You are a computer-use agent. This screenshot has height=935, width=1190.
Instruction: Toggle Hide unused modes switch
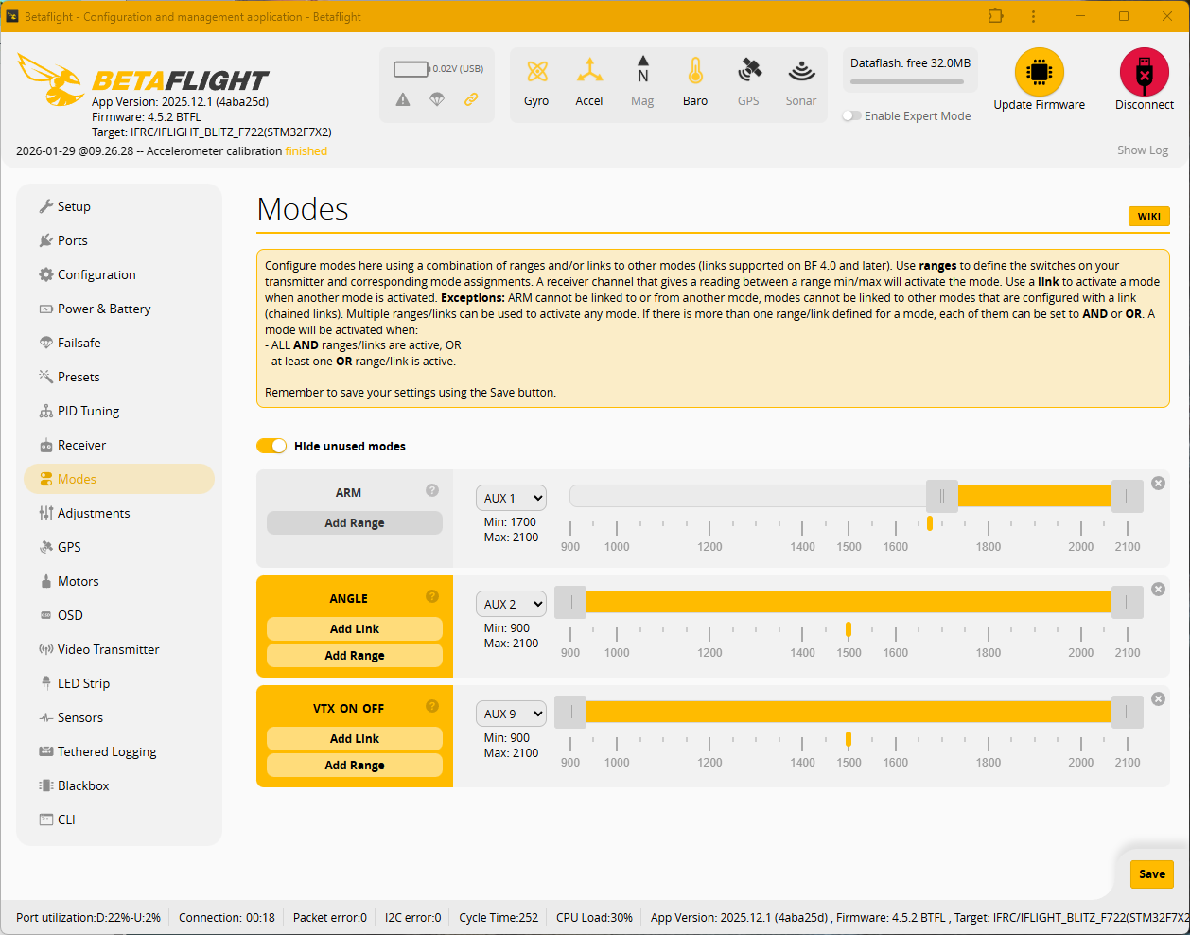[271, 446]
